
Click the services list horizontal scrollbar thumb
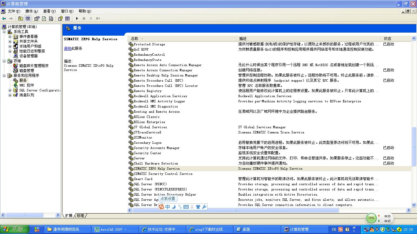(235, 210)
